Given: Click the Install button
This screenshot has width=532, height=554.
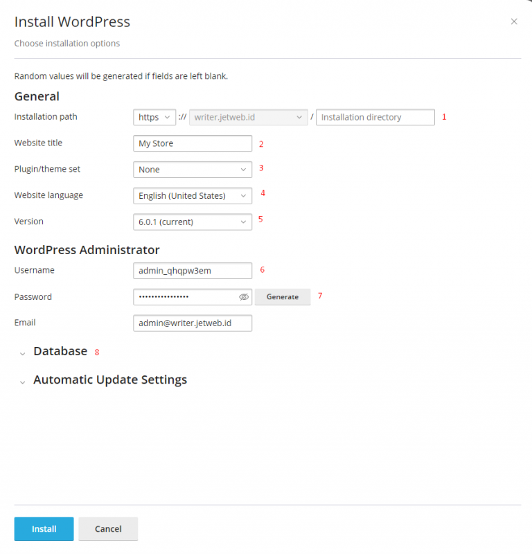Looking at the screenshot, I should click(x=44, y=528).
